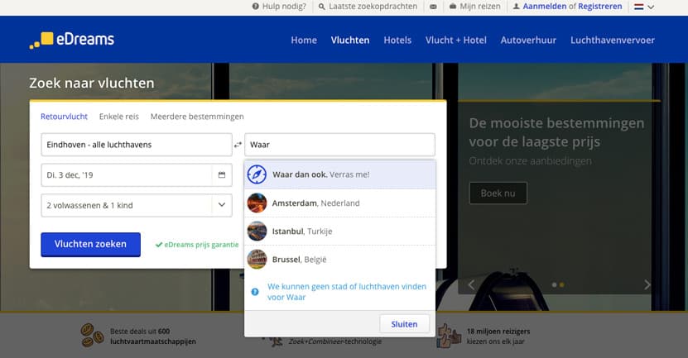Viewport: 688px width, 358px height.
Task: Click the Dutch flag icon
Action: pos(639,7)
